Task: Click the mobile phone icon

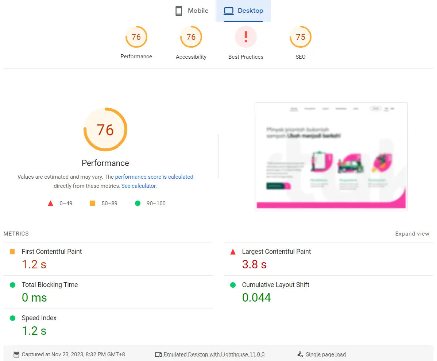Action: [179, 11]
